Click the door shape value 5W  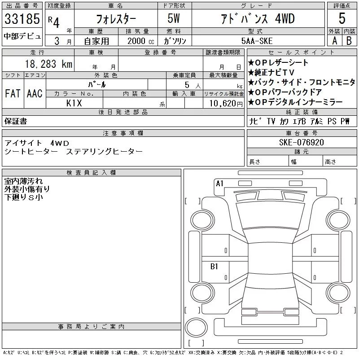tap(174, 18)
